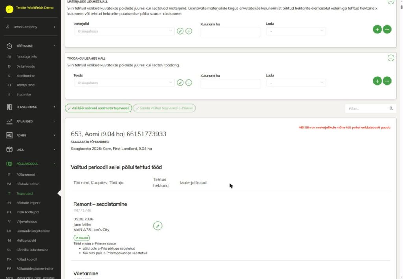Add new product with plus circle icon
The height and width of the screenshot is (279, 403).
[189, 83]
